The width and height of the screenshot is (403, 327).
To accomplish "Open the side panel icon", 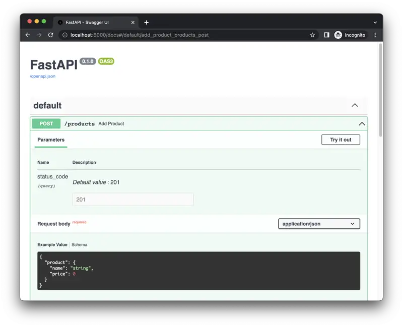I will (326, 35).
